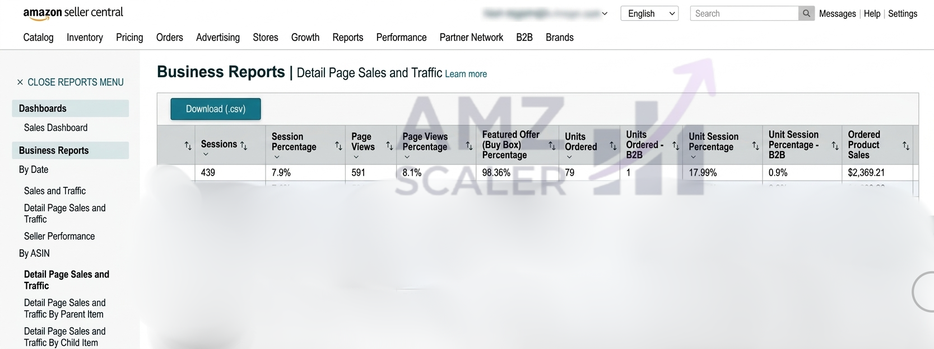This screenshot has height=349, width=934.
Task: Open the B2B menu
Action: click(x=524, y=37)
